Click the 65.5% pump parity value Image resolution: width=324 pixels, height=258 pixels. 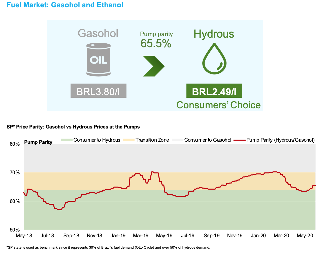click(156, 43)
